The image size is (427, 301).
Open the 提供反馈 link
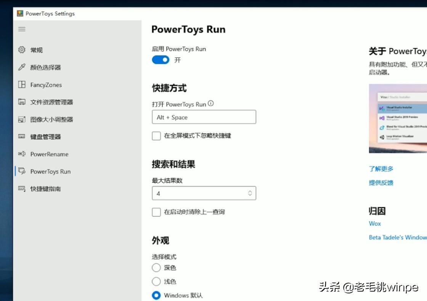381,183
